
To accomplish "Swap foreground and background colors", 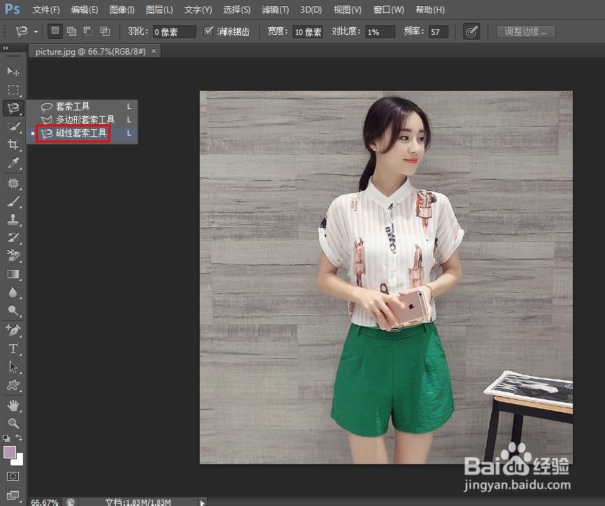I will coord(19,438).
